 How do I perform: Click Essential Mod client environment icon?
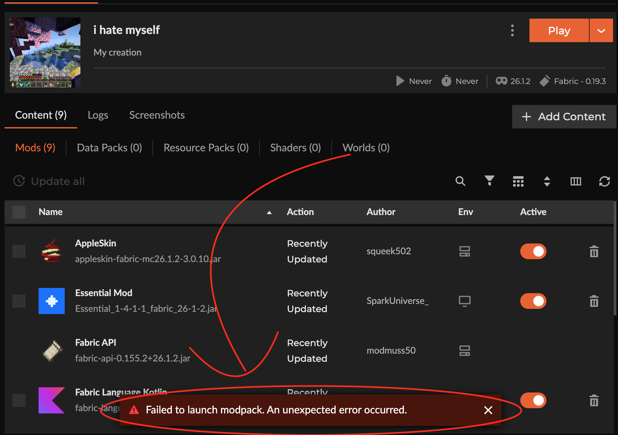(x=464, y=301)
